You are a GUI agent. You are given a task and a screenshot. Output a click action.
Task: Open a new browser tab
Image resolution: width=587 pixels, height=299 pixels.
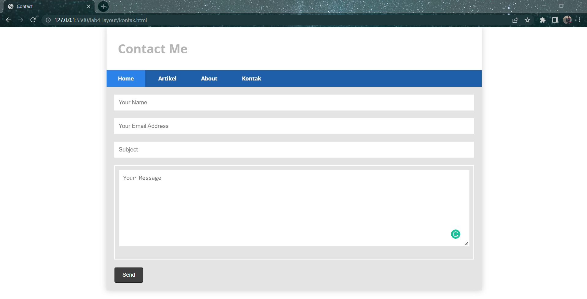[103, 6]
